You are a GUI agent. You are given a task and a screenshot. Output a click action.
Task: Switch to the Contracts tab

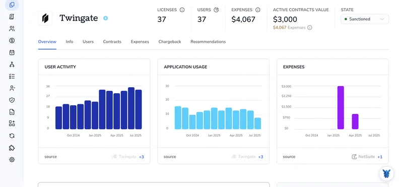click(x=112, y=42)
